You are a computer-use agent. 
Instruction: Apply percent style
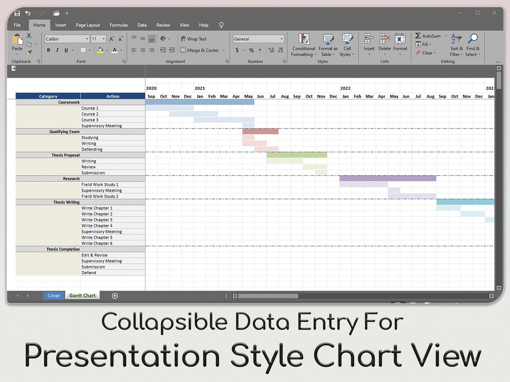pos(251,50)
